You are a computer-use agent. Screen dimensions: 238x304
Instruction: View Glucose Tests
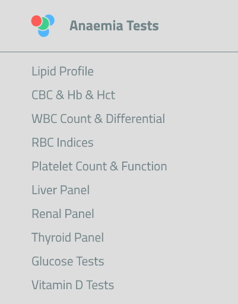[x=68, y=261]
